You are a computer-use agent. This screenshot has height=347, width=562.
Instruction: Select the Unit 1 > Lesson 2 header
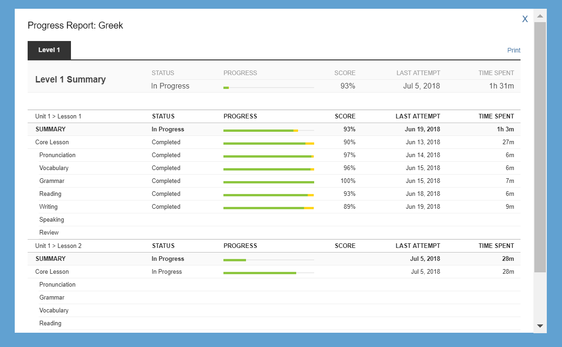point(58,246)
